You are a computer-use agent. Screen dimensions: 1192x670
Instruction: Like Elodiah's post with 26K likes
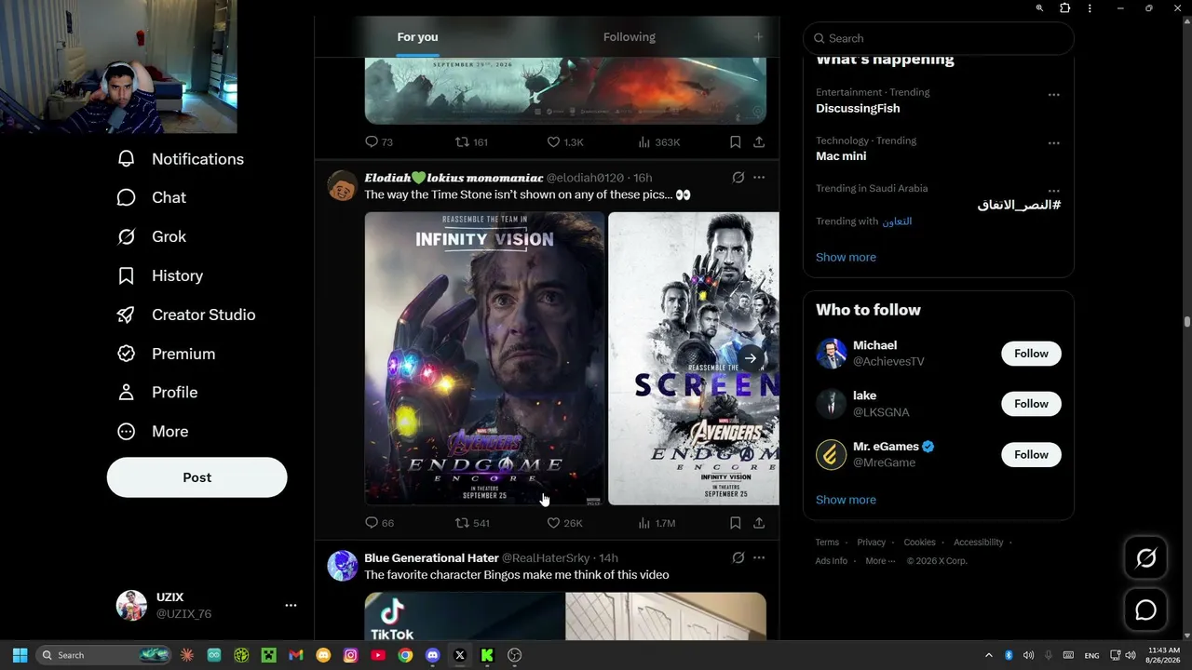pos(564,523)
